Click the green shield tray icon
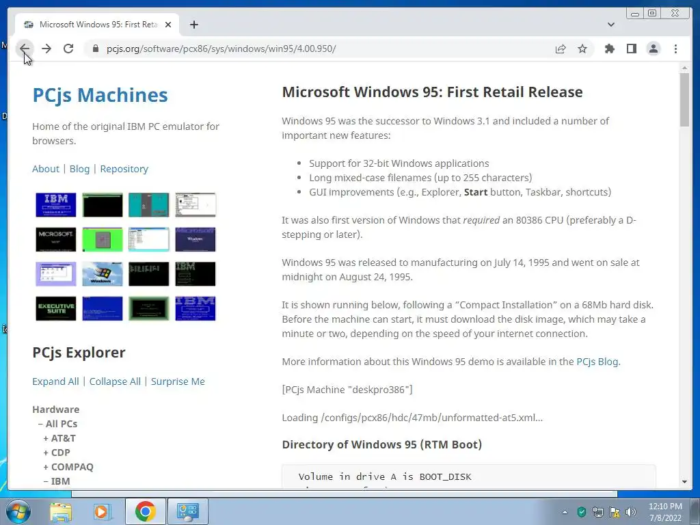 581,512
